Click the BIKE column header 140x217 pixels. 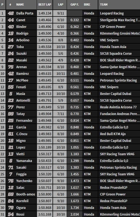click(x=87, y=4)
